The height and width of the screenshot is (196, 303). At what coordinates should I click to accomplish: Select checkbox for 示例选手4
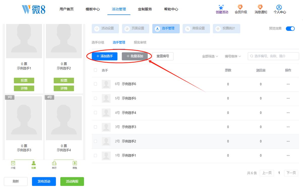[x=95, y=113]
